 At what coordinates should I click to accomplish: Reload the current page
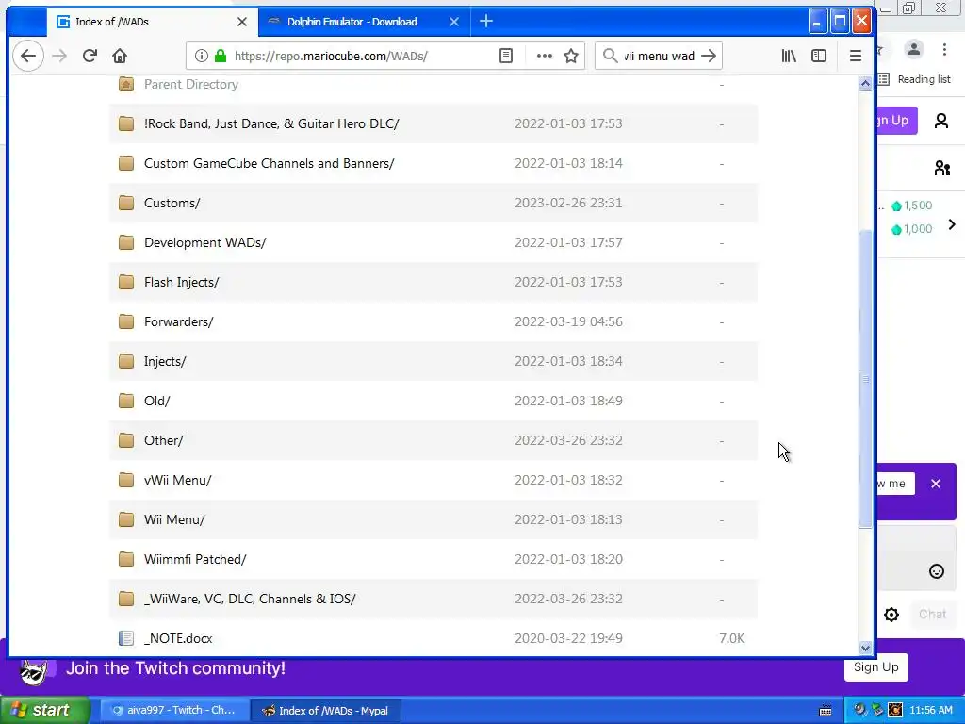[90, 56]
